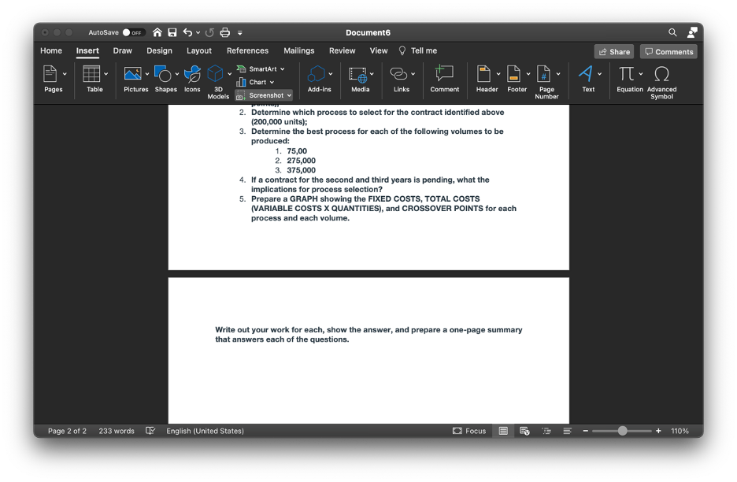
Task: Undo the last action
Action: (x=187, y=32)
